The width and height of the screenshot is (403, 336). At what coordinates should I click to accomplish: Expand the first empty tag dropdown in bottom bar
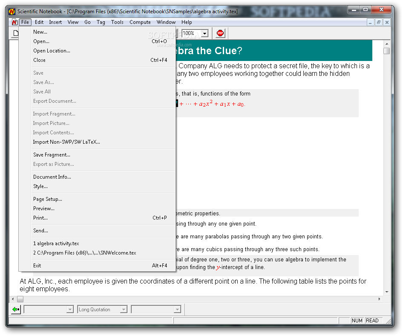[x=70, y=309]
